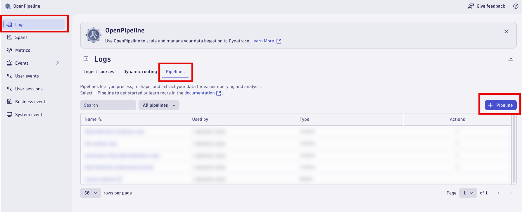Go to the next page arrow
522x212 pixels.
(x=511, y=193)
